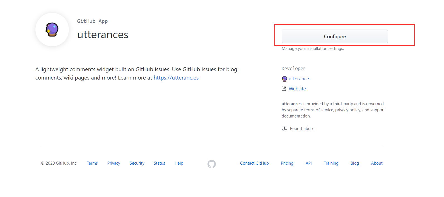Click the external link icon beside Website
444x197 pixels.
coord(284,89)
